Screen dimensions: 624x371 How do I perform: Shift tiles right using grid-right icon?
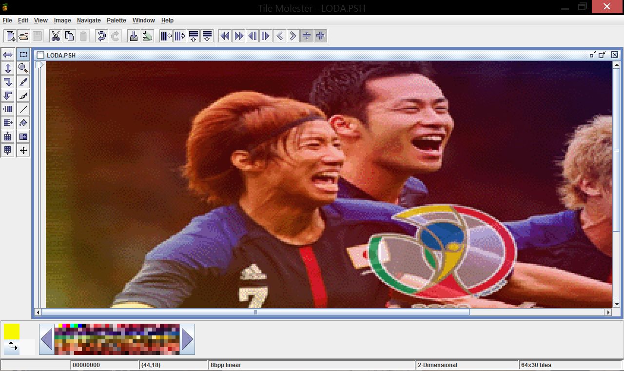tap(8, 123)
